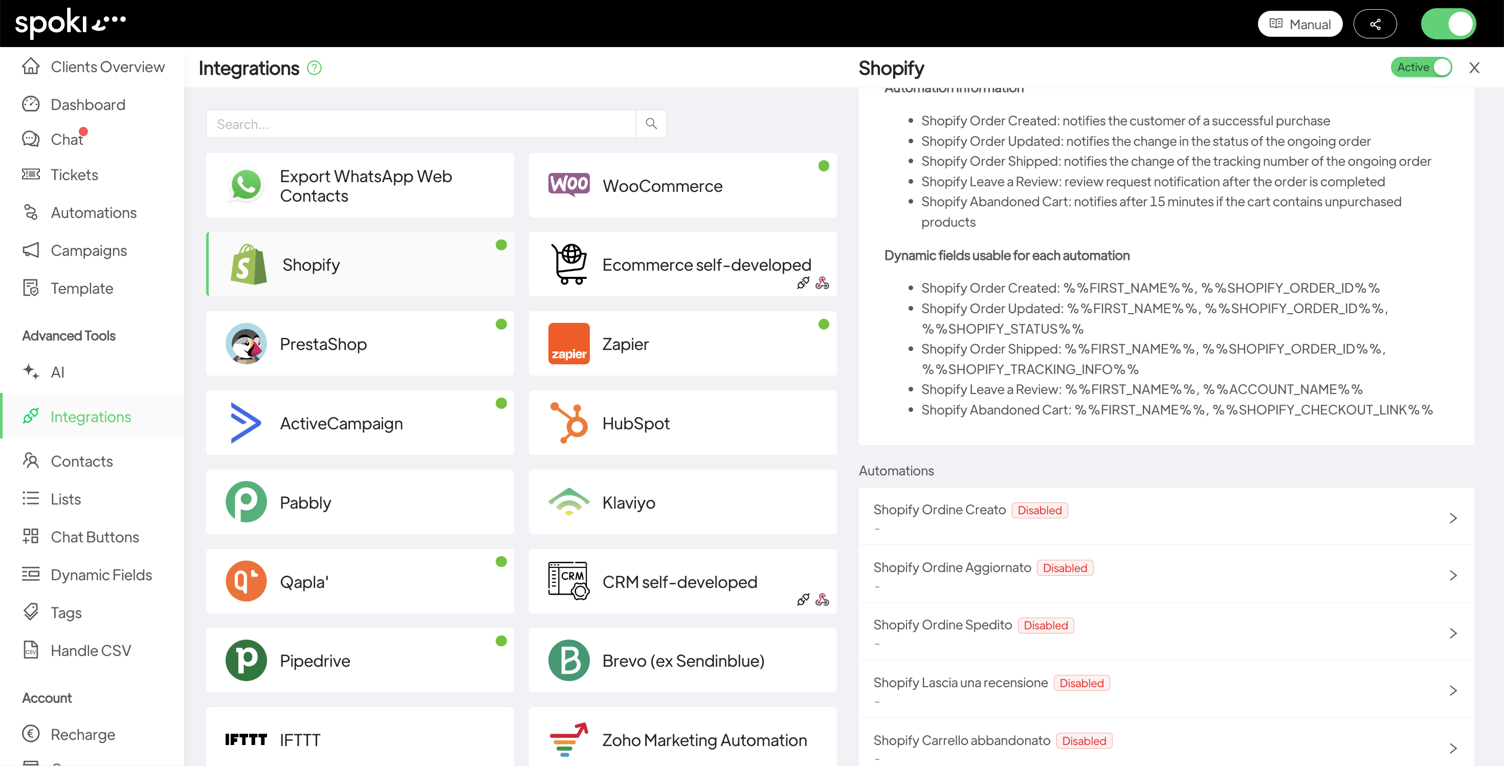
Task: Toggle the green switch in top bar
Action: [x=1448, y=24]
